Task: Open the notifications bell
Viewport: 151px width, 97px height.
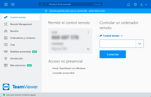Action: pos(129,5)
